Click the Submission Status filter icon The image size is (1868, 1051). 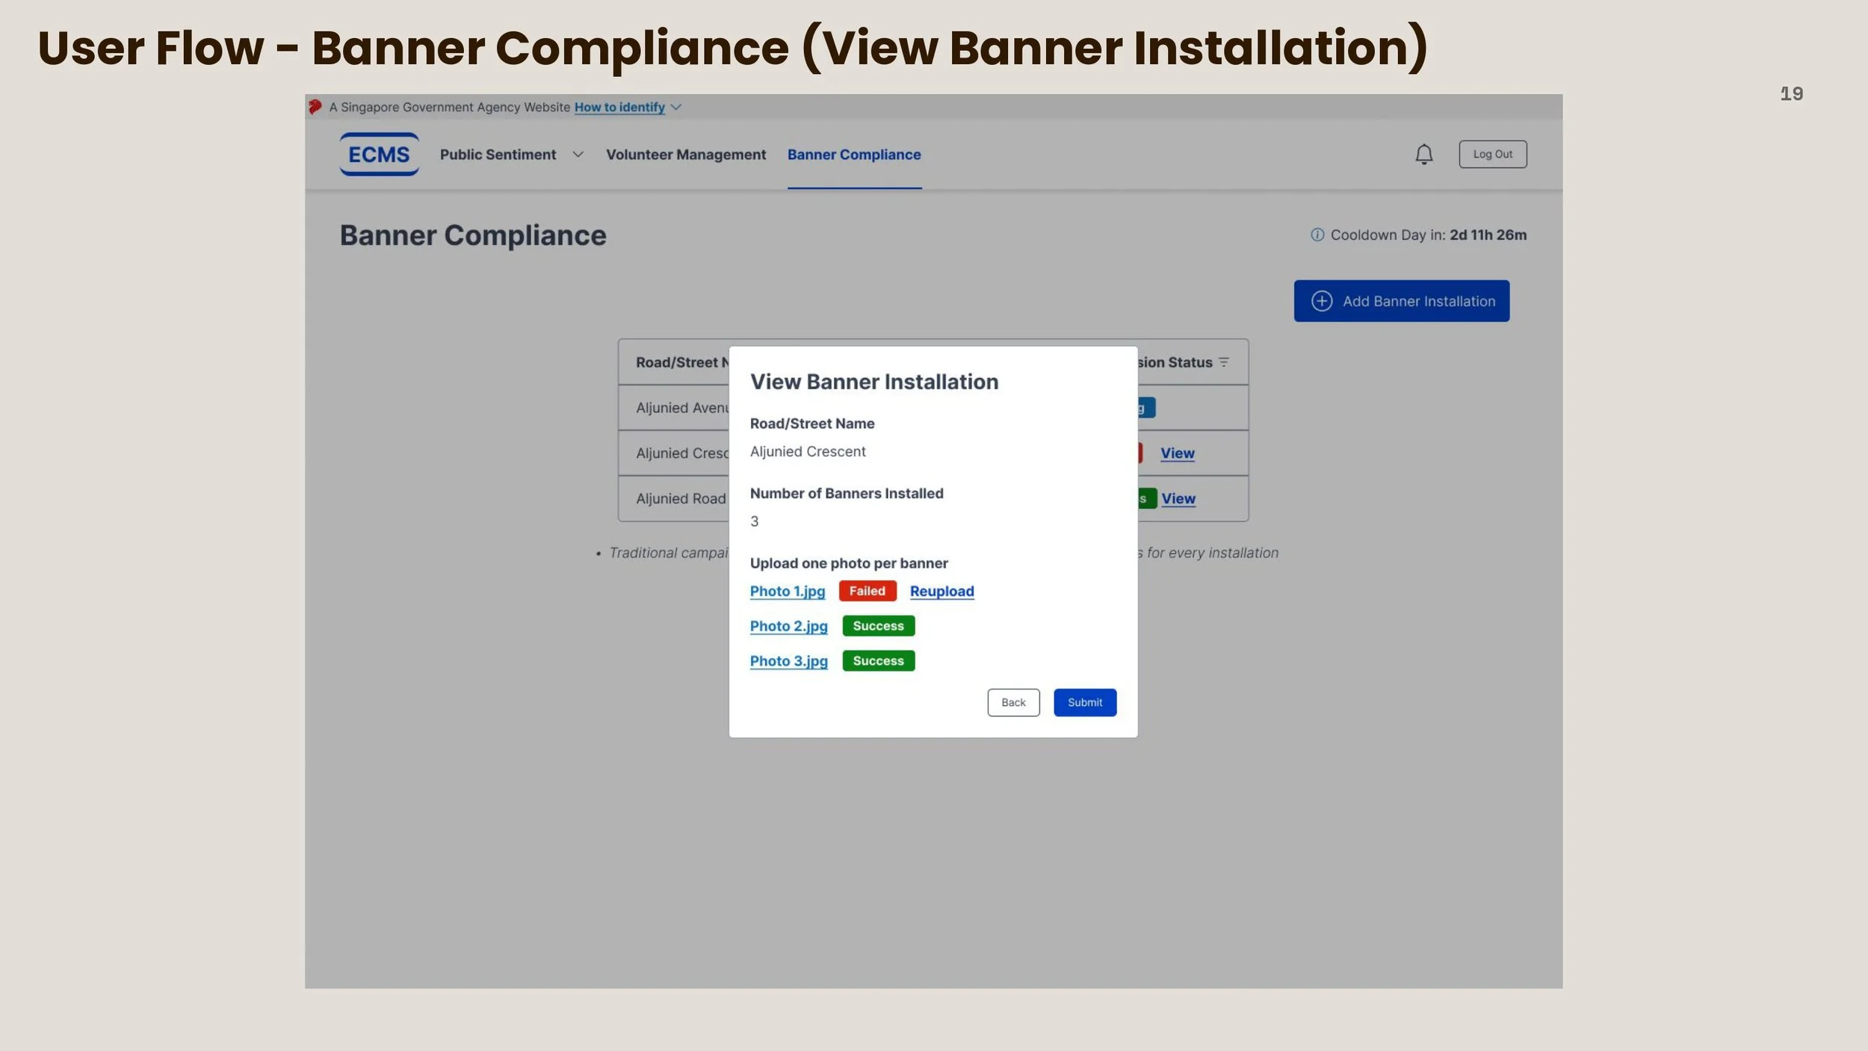(1224, 362)
